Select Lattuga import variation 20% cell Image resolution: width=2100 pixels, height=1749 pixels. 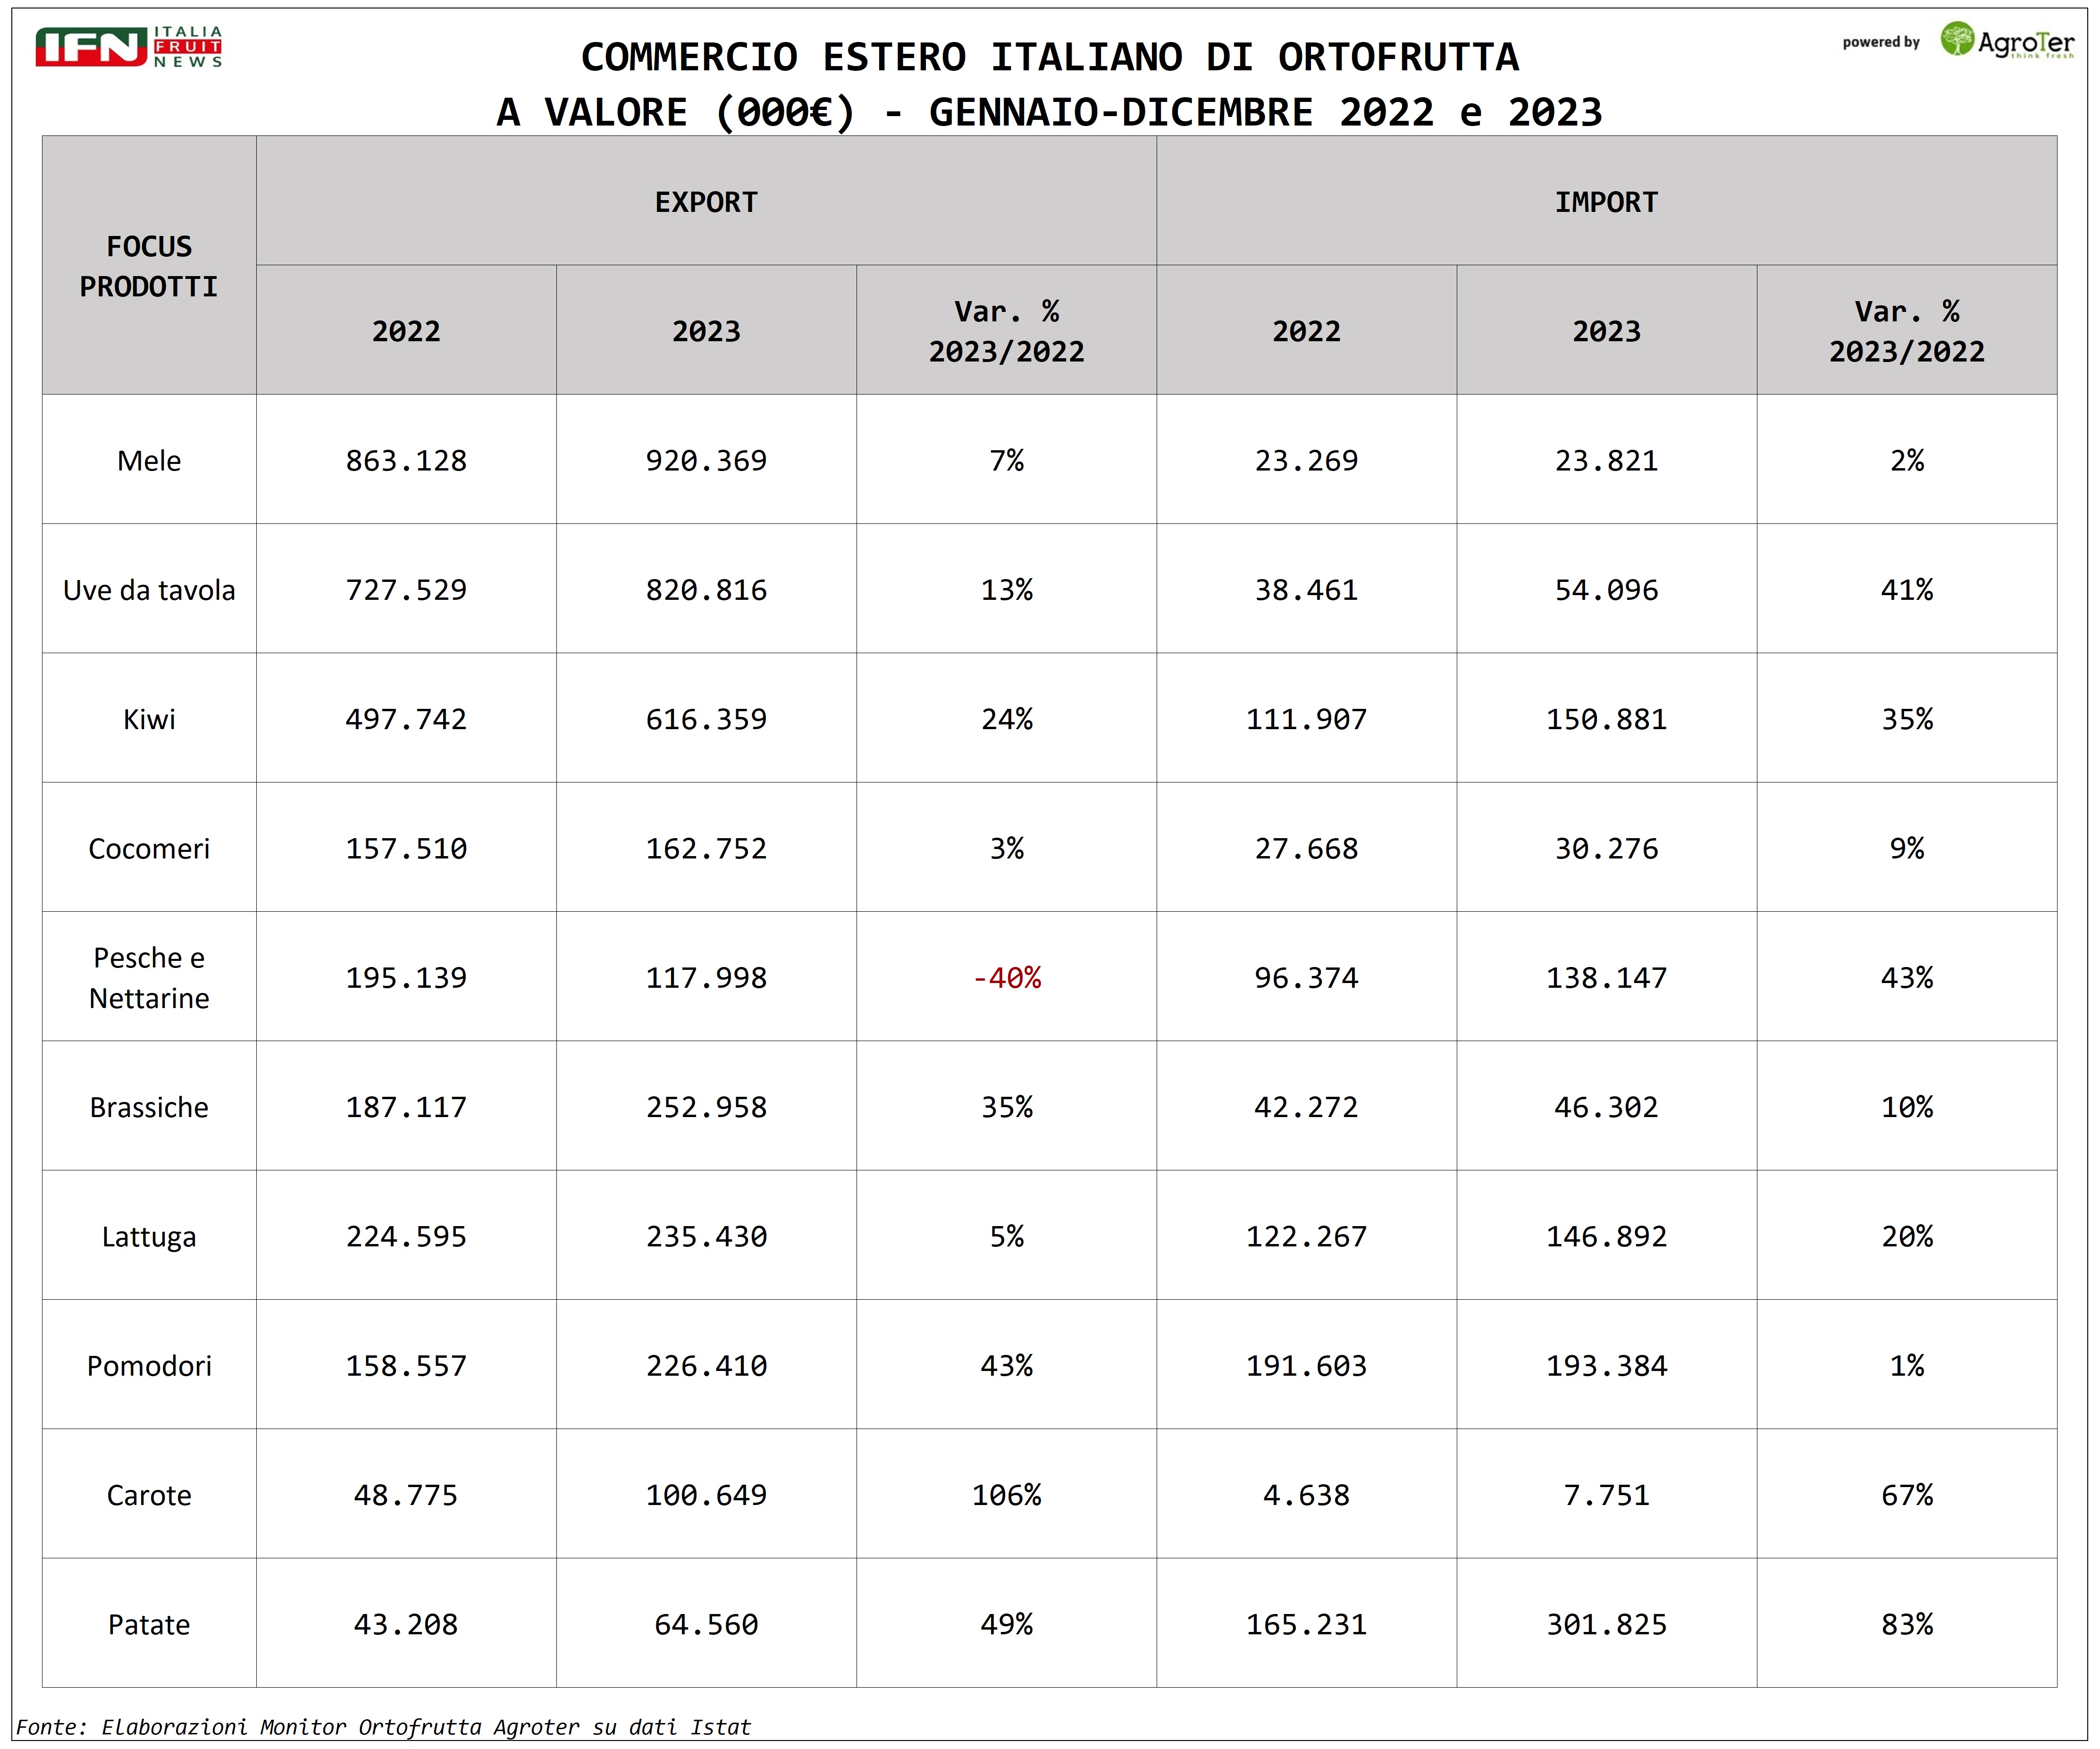click(1906, 1237)
